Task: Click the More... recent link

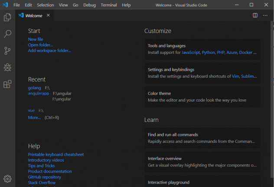Action: click(34, 118)
